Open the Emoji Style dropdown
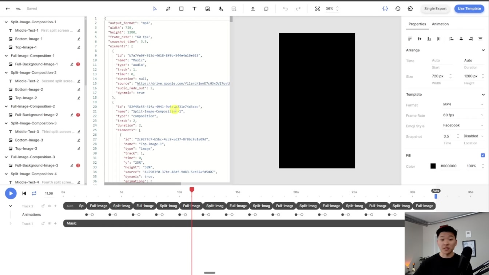This screenshot has height=275, width=489. tap(463, 125)
